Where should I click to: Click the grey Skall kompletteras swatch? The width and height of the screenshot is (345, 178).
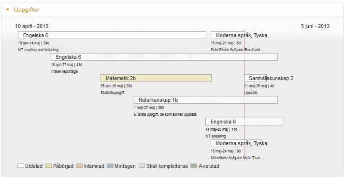click(x=142, y=166)
